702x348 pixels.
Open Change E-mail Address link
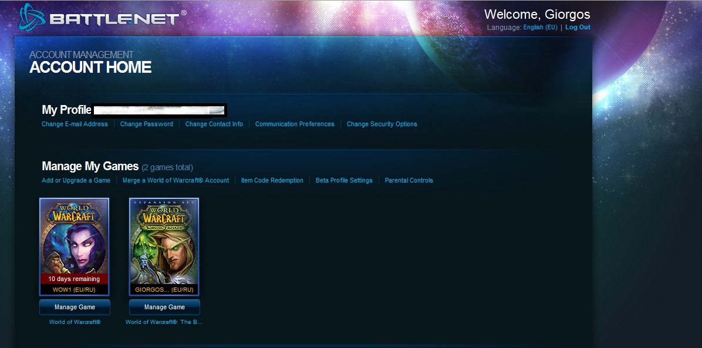click(75, 124)
